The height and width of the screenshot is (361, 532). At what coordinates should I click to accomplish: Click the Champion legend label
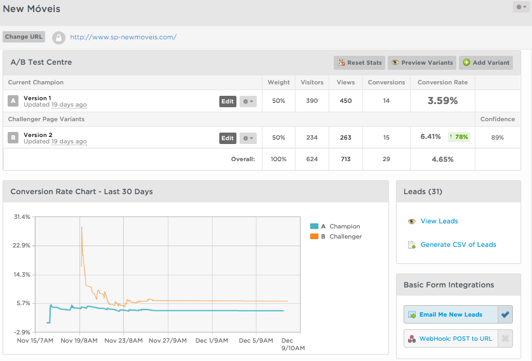click(344, 226)
